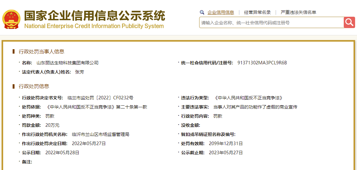Click the small blue magnifier icon

click(x=202, y=12)
